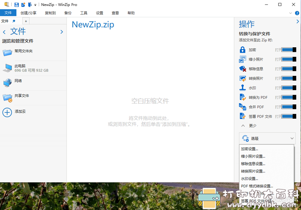301x210 pixels.
Task: Click the 转换为 PDF icon
Action: click(243, 97)
